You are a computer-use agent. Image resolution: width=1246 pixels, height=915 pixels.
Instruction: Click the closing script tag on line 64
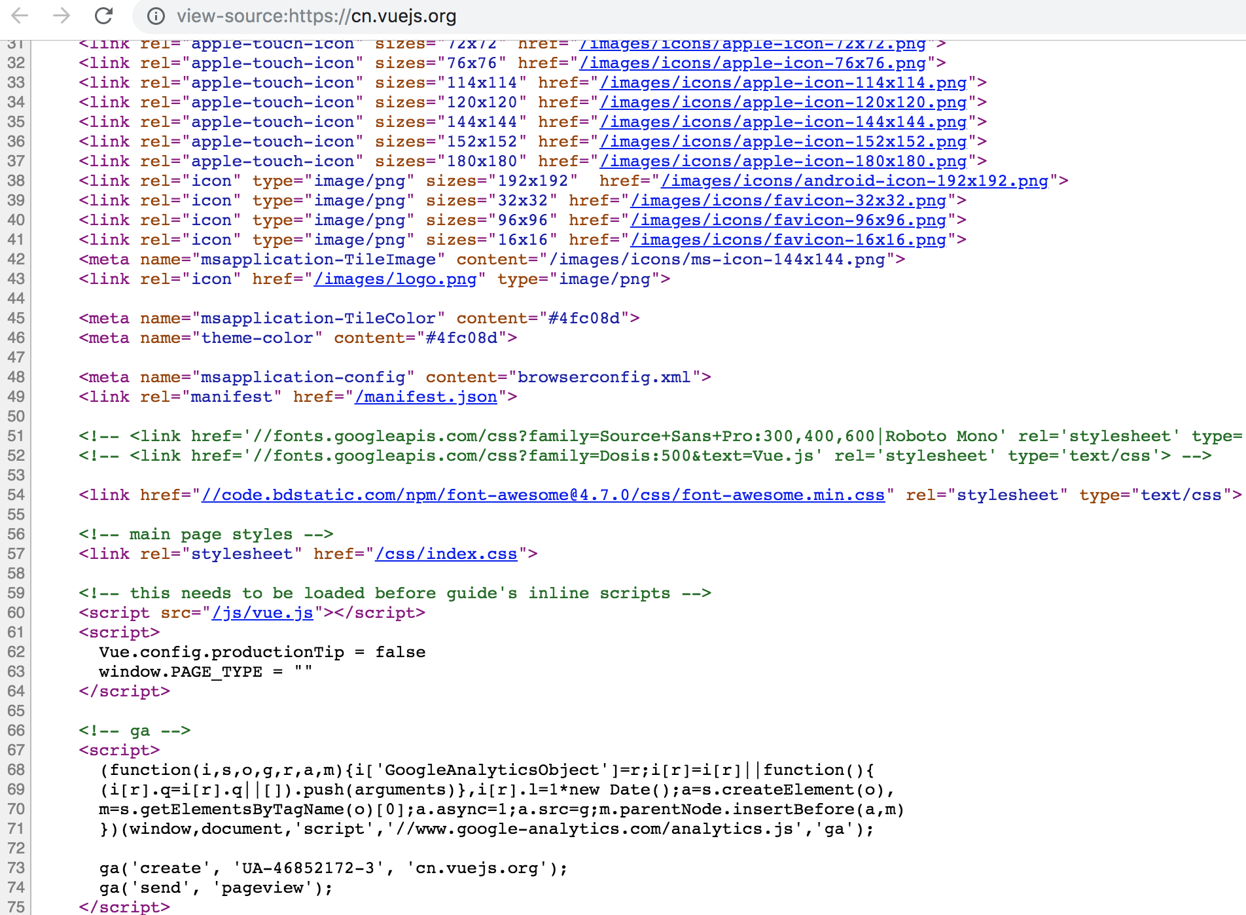click(x=124, y=692)
